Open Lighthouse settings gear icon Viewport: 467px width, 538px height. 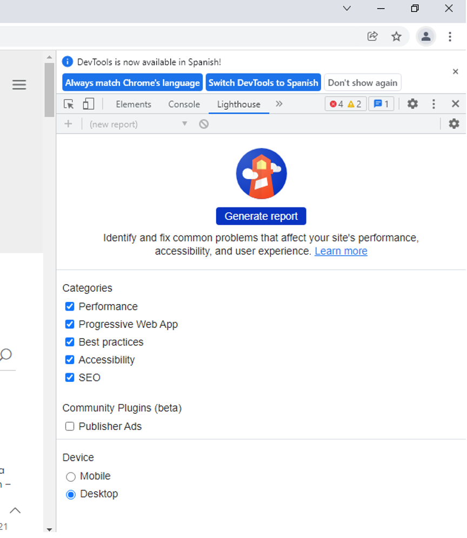(454, 124)
